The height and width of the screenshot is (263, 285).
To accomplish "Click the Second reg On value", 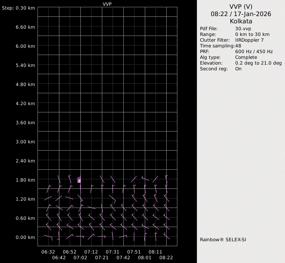I will (x=238, y=69).
